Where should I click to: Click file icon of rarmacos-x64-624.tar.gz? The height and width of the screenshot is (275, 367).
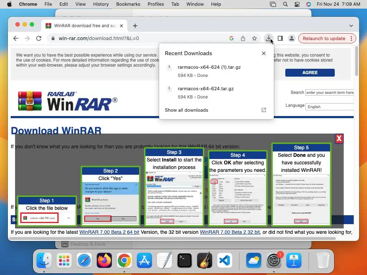click(x=169, y=89)
